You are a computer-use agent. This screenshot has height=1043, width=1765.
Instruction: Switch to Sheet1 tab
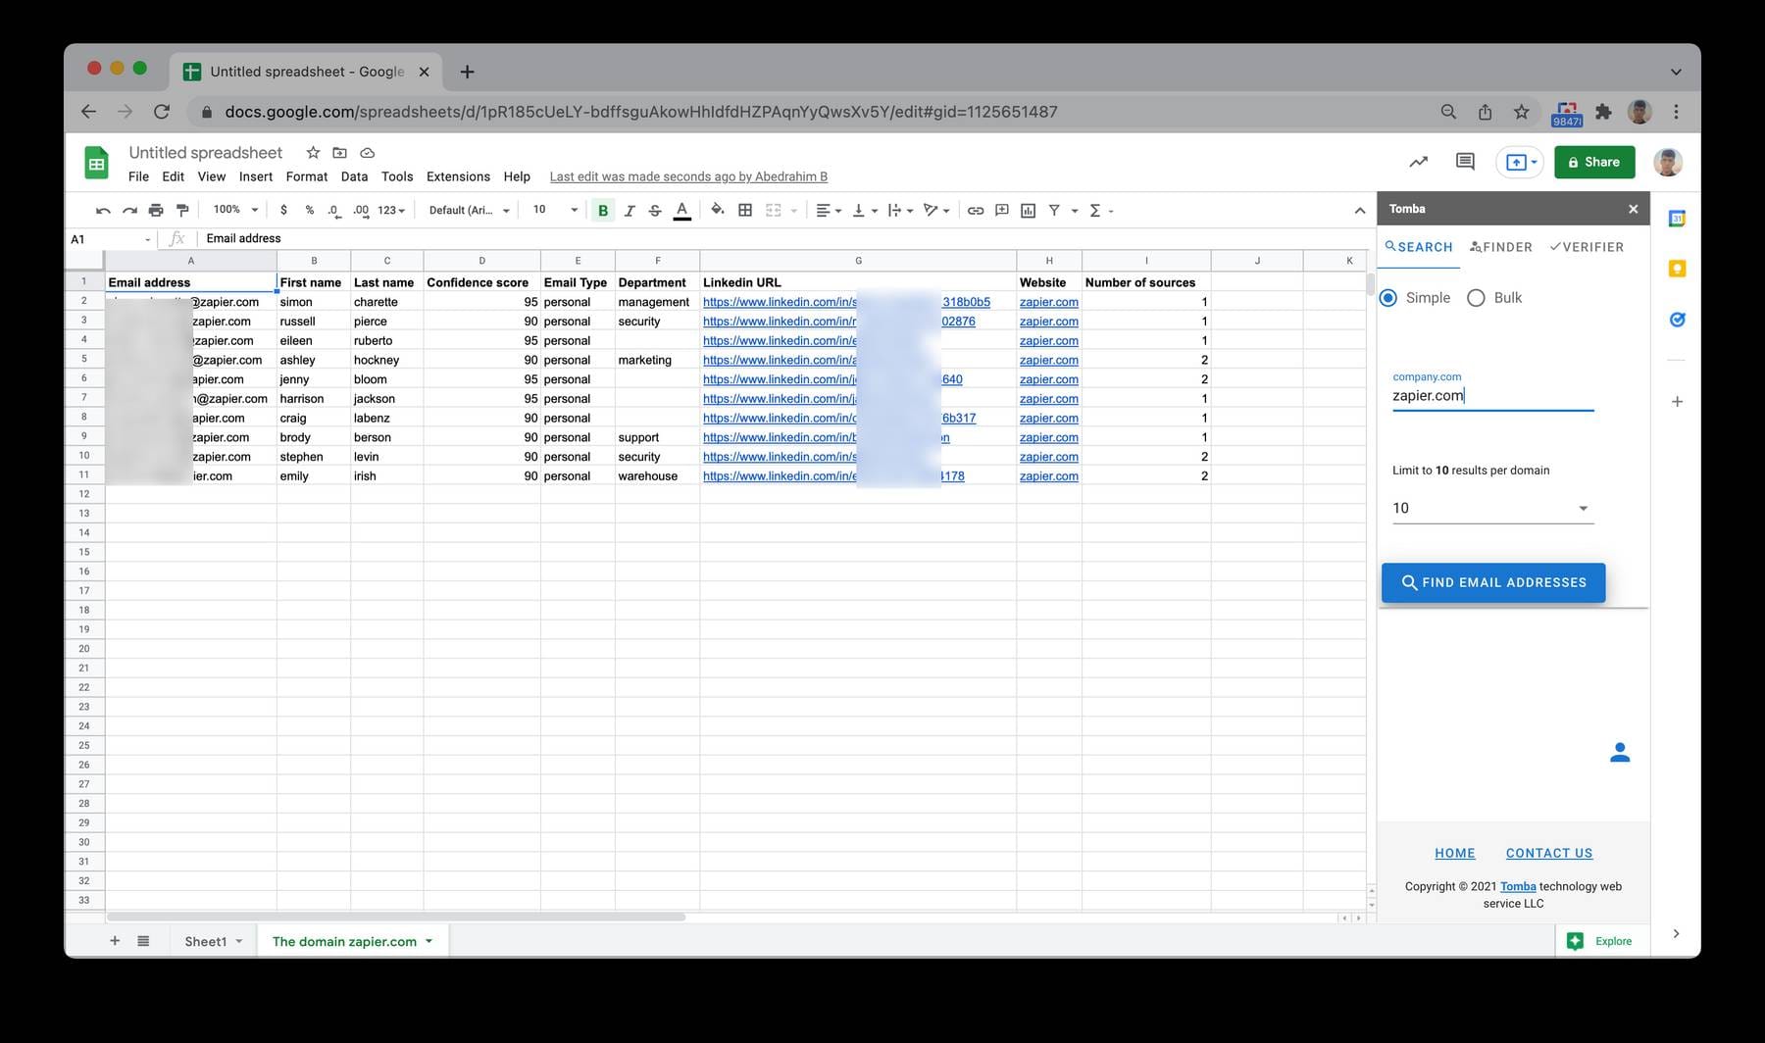[x=205, y=941]
